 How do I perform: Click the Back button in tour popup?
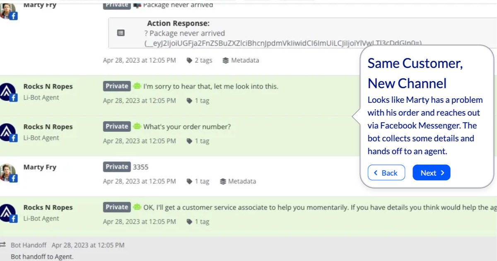pyautogui.click(x=386, y=173)
